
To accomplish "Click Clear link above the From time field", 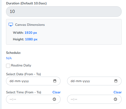I will coord(56,92).
